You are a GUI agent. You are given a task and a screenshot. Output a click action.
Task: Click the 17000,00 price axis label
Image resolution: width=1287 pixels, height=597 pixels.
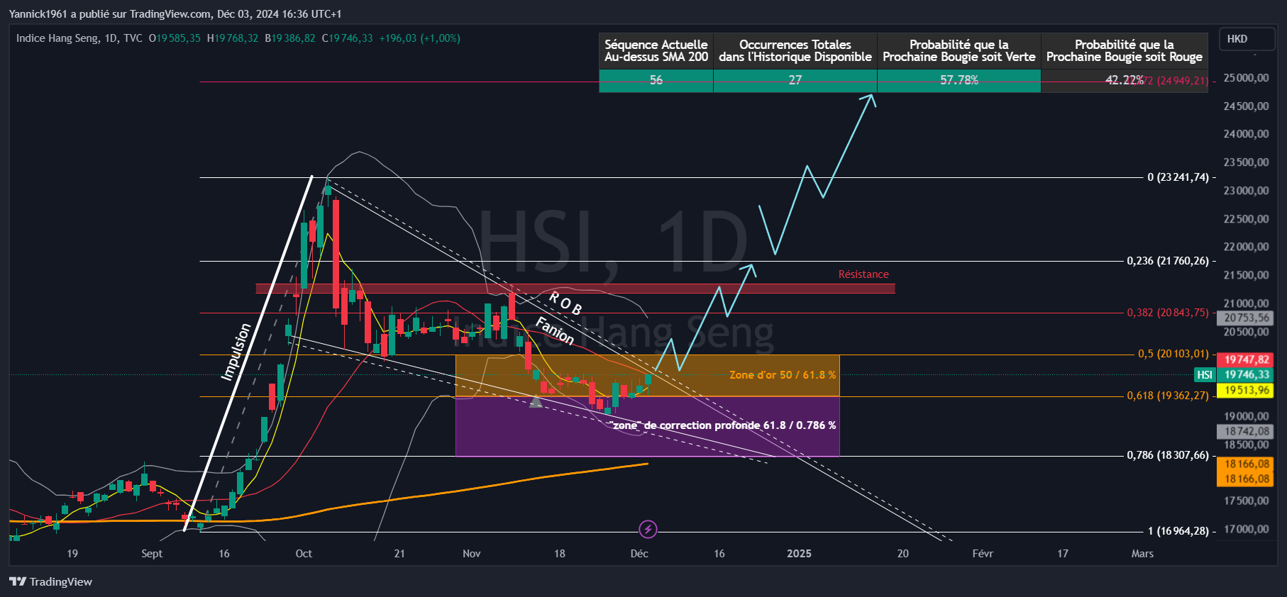click(x=1247, y=529)
